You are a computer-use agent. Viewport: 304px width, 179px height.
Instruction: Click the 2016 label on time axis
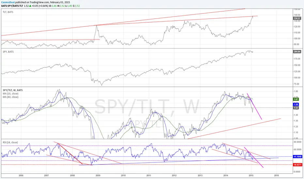click(x=277, y=175)
